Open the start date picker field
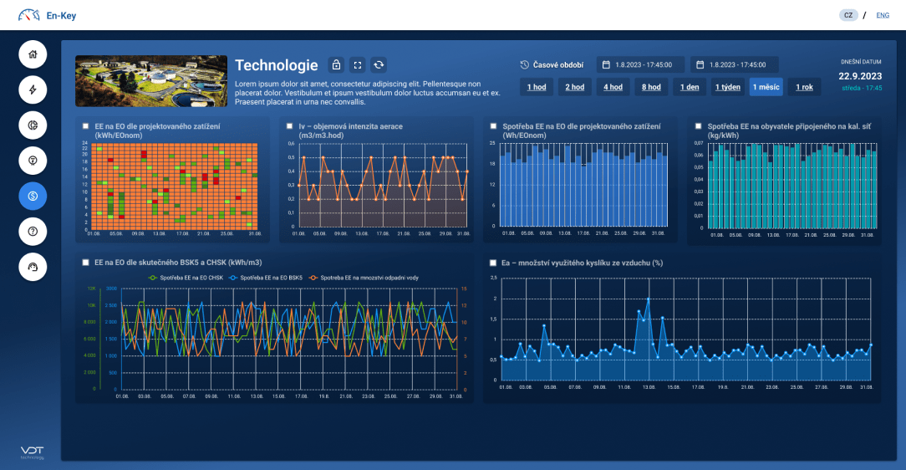 (640, 64)
